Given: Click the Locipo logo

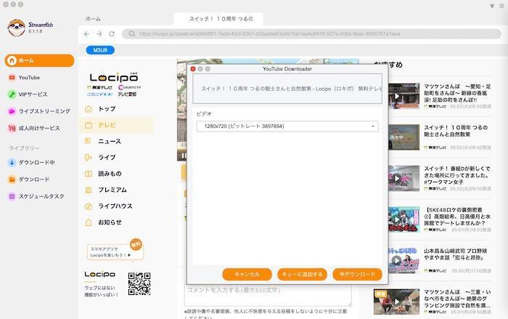Looking at the screenshot, I should coord(114,77).
